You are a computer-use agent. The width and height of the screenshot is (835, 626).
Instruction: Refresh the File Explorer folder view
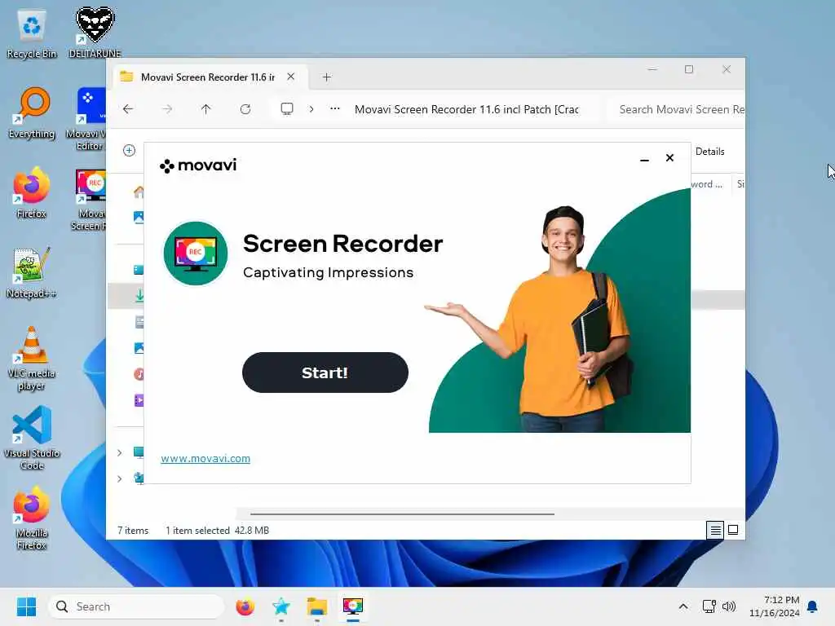pos(245,109)
